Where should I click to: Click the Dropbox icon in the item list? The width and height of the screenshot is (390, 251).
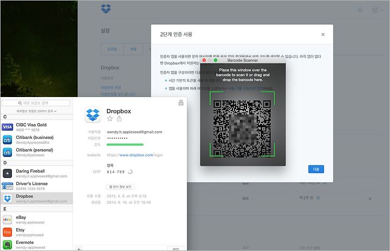(8, 198)
